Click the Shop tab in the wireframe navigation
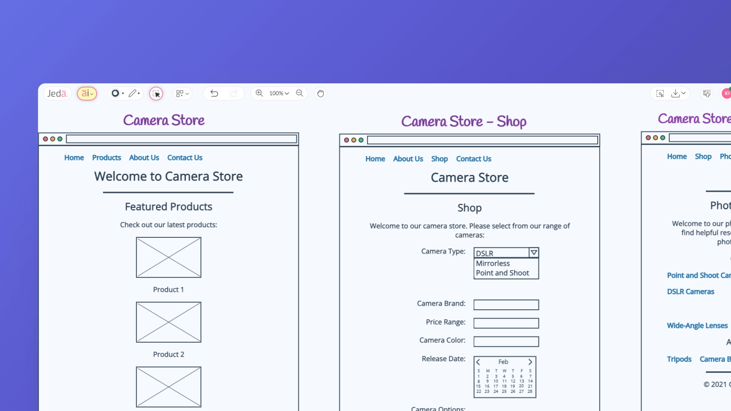 pyautogui.click(x=439, y=159)
